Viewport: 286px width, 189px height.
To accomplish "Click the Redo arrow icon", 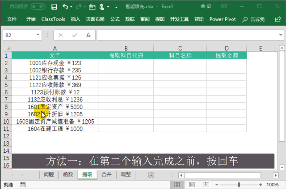I will click(x=79, y=7).
